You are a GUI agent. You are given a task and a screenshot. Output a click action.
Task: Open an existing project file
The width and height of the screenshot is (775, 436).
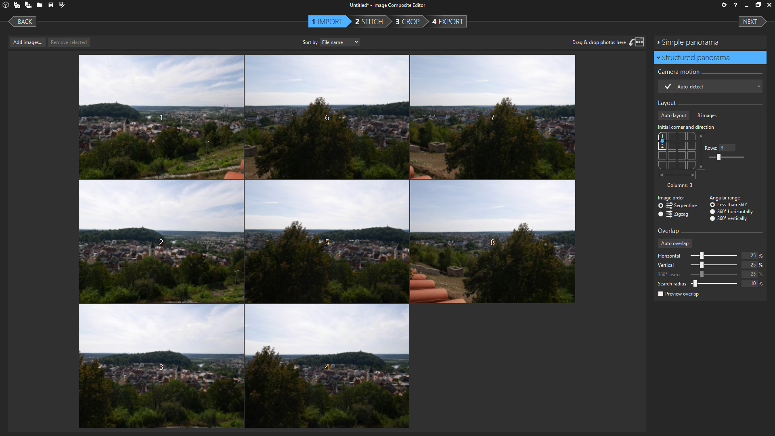(x=40, y=5)
